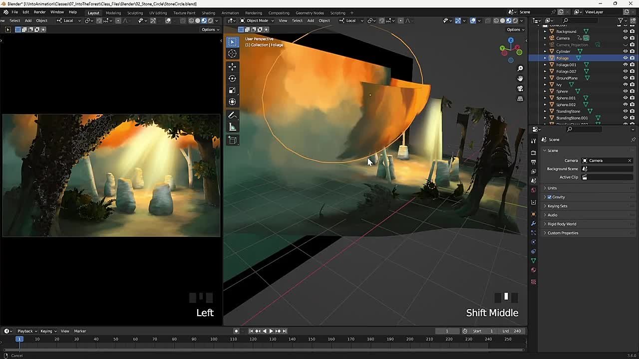Toggle visibility of Foliage object
The image size is (639, 359).
[625, 58]
